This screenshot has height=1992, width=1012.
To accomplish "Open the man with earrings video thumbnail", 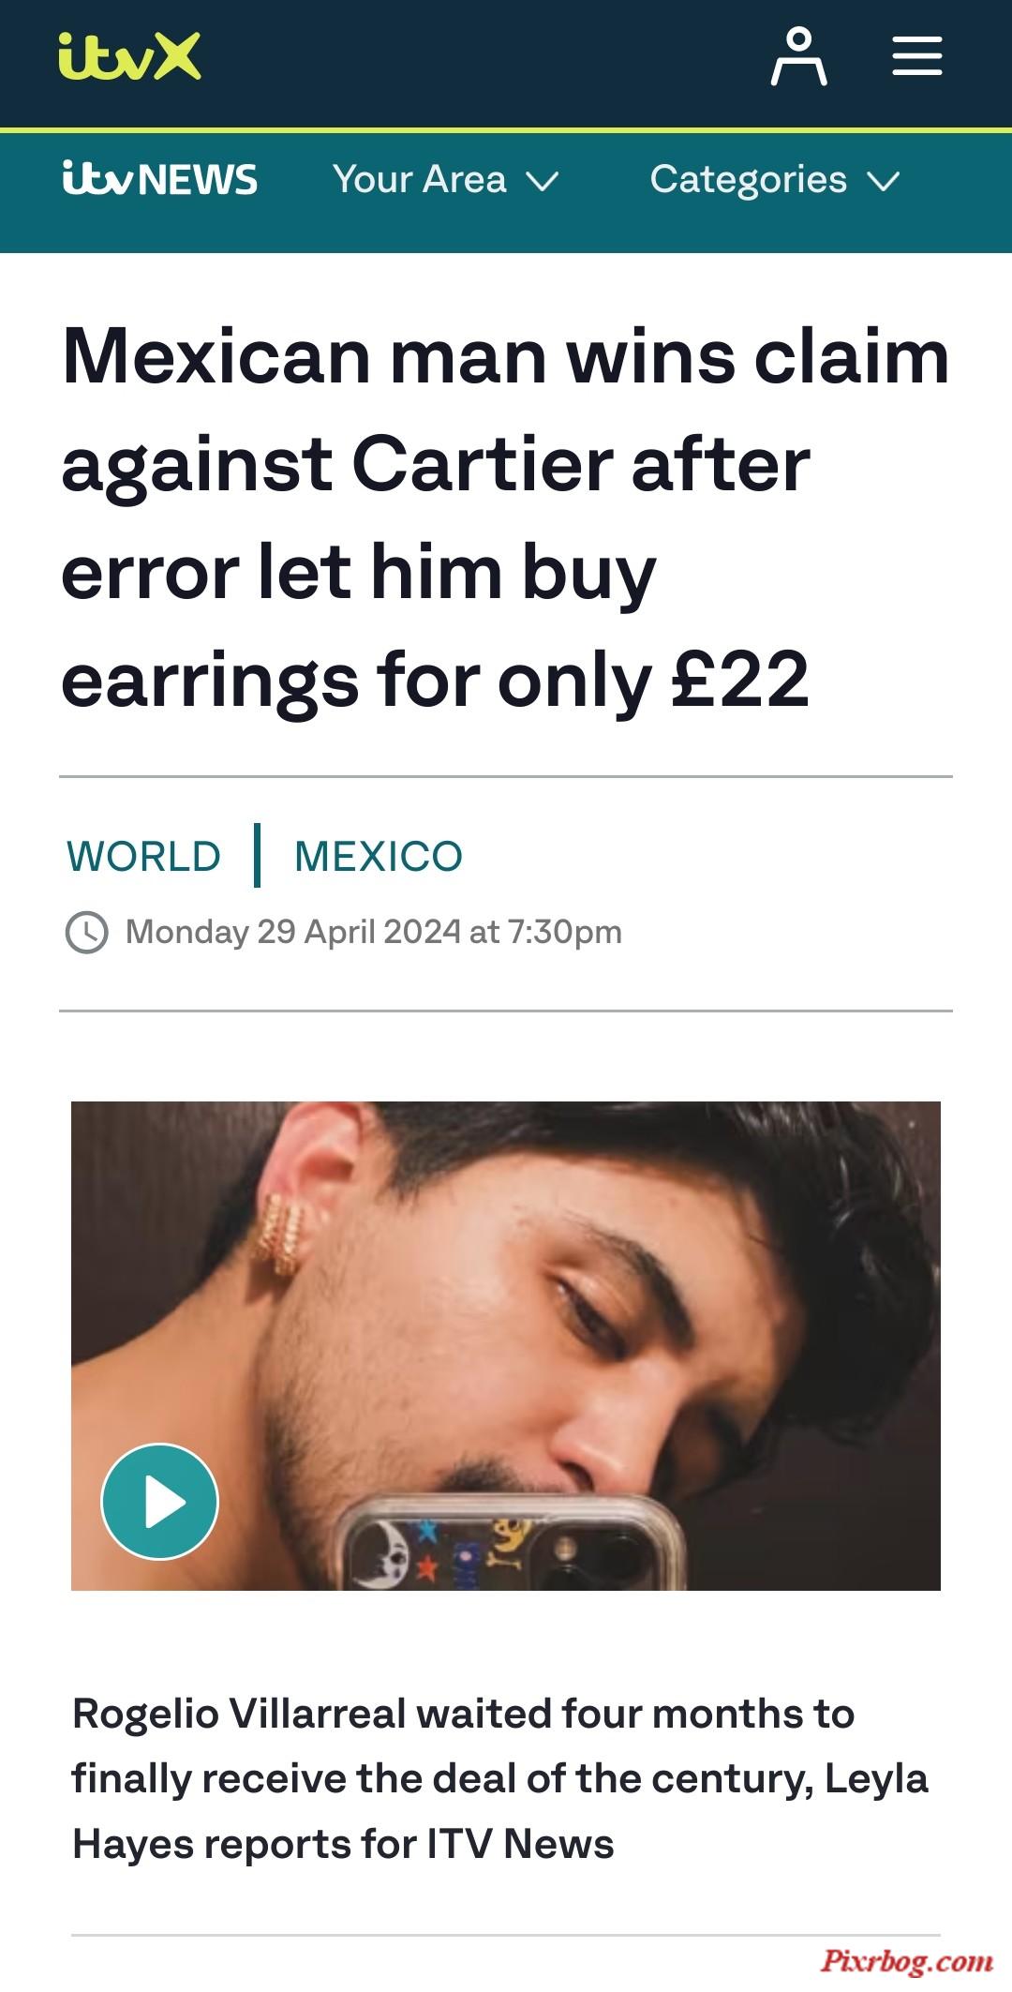I will [506, 1345].
